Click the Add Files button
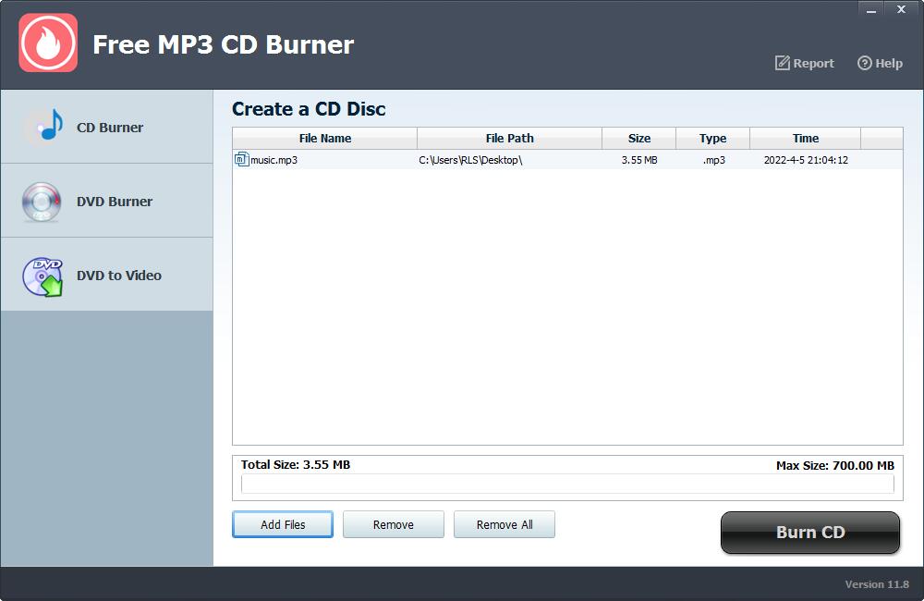This screenshot has width=924, height=601. tap(283, 524)
